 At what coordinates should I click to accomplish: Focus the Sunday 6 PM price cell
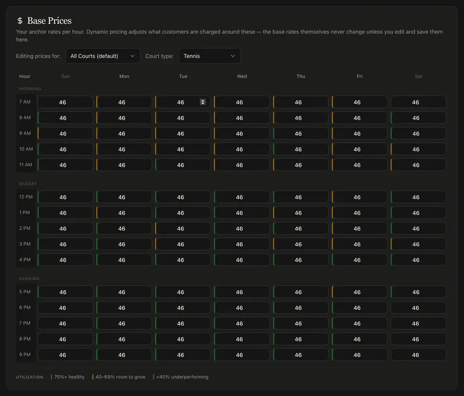point(65,308)
